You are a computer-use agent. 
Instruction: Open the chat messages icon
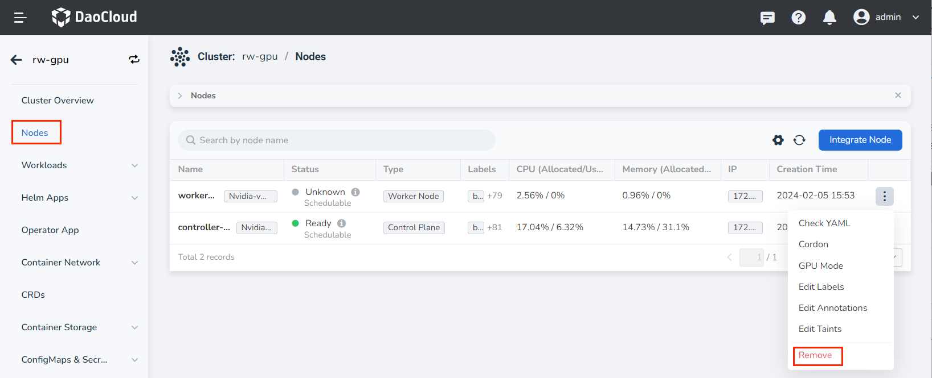[767, 18]
